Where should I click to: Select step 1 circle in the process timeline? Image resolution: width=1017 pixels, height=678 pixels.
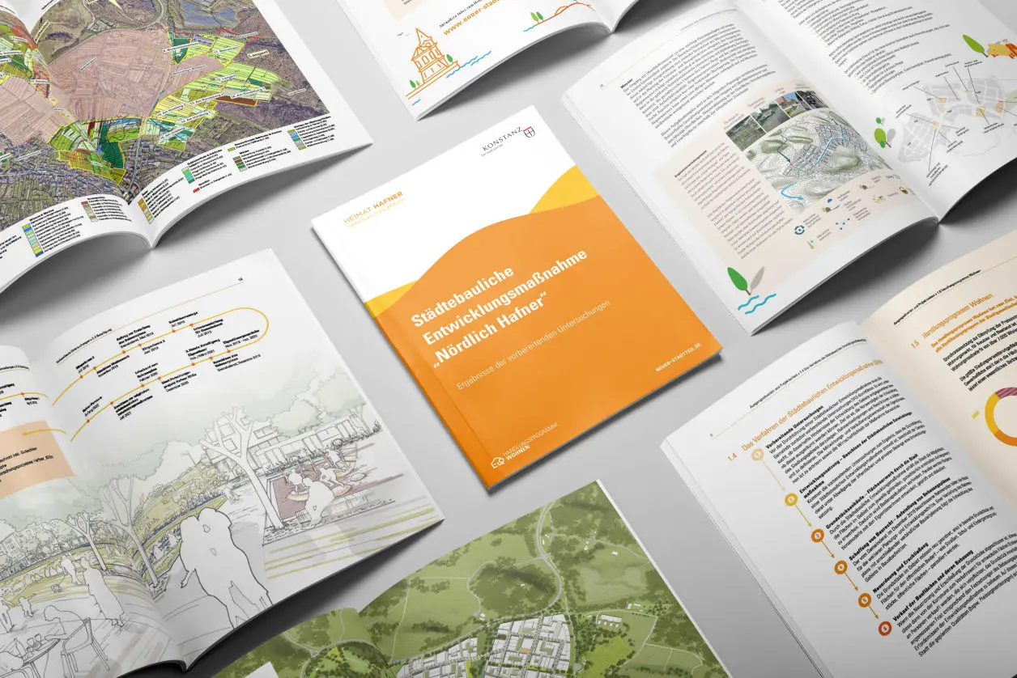click(x=758, y=455)
